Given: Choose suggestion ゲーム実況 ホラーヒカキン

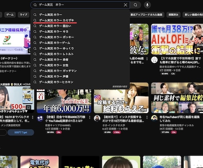Looking at the screenshot, I should (80, 82).
